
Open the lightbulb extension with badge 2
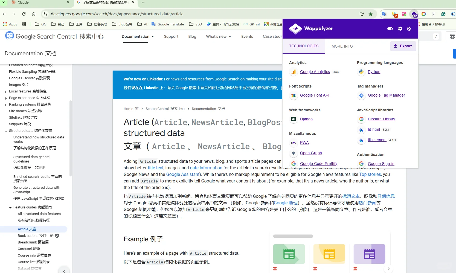tap(394, 14)
